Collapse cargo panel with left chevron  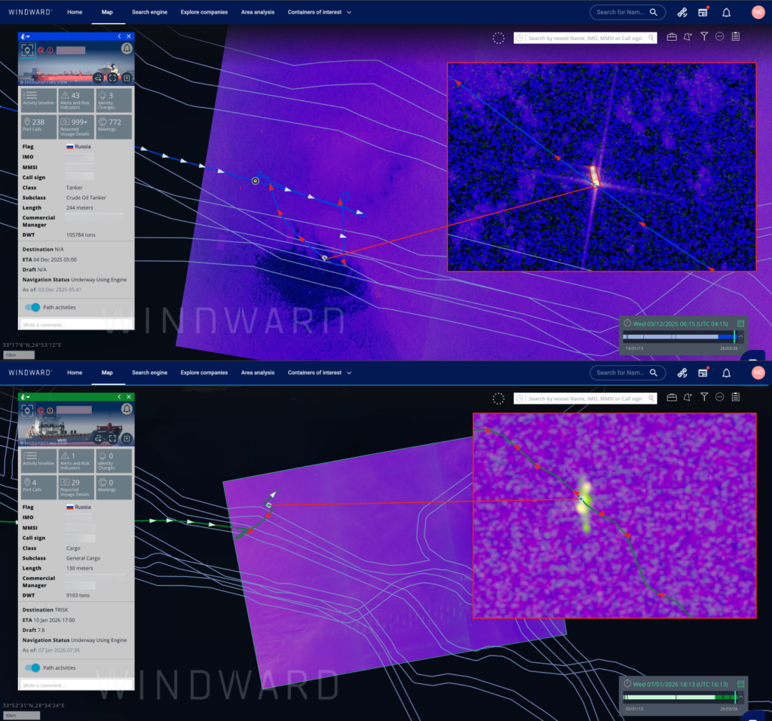[119, 397]
